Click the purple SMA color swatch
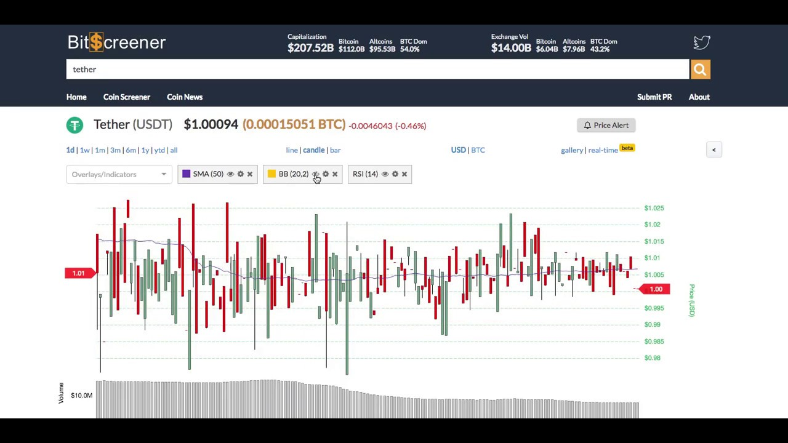Viewport: 788px width, 443px height. point(187,174)
